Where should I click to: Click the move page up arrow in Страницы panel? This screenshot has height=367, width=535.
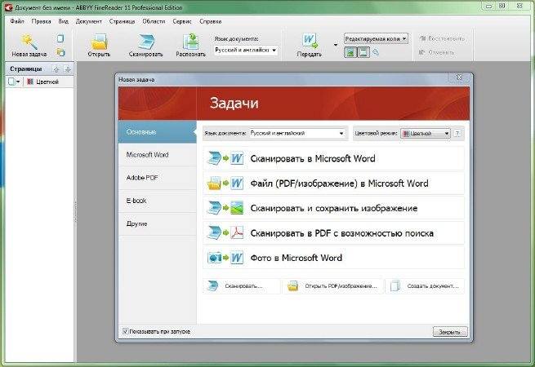(56, 69)
